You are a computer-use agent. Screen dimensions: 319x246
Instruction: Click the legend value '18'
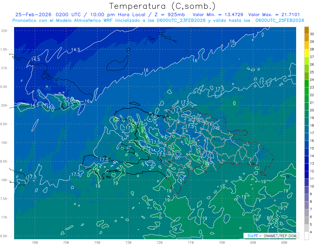click(312, 125)
